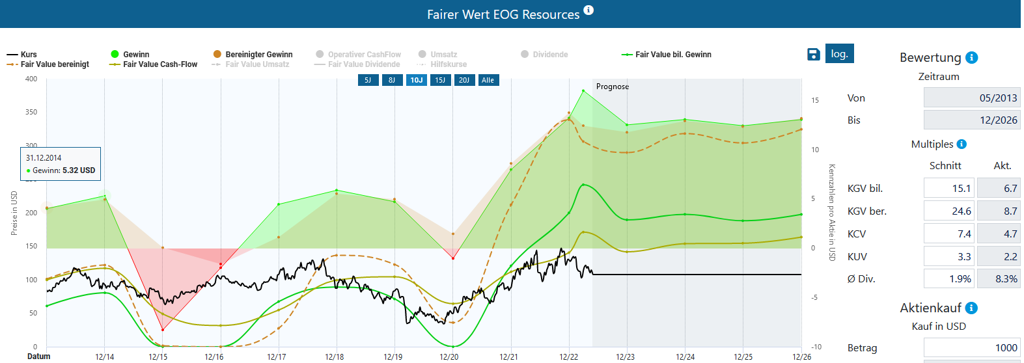
Task: Edit KGV ber. Schnitt value 24.6
Action: [x=949, y=211]
